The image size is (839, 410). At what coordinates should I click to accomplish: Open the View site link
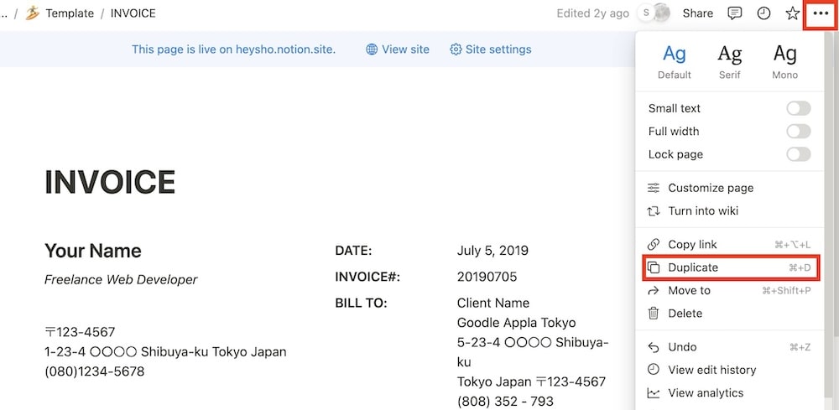tap(398, 49)
